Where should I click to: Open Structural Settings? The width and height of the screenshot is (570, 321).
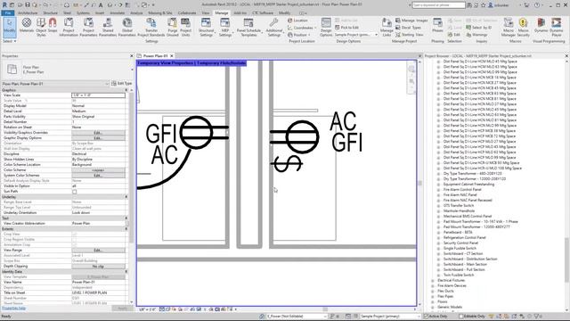pos(206,28)
